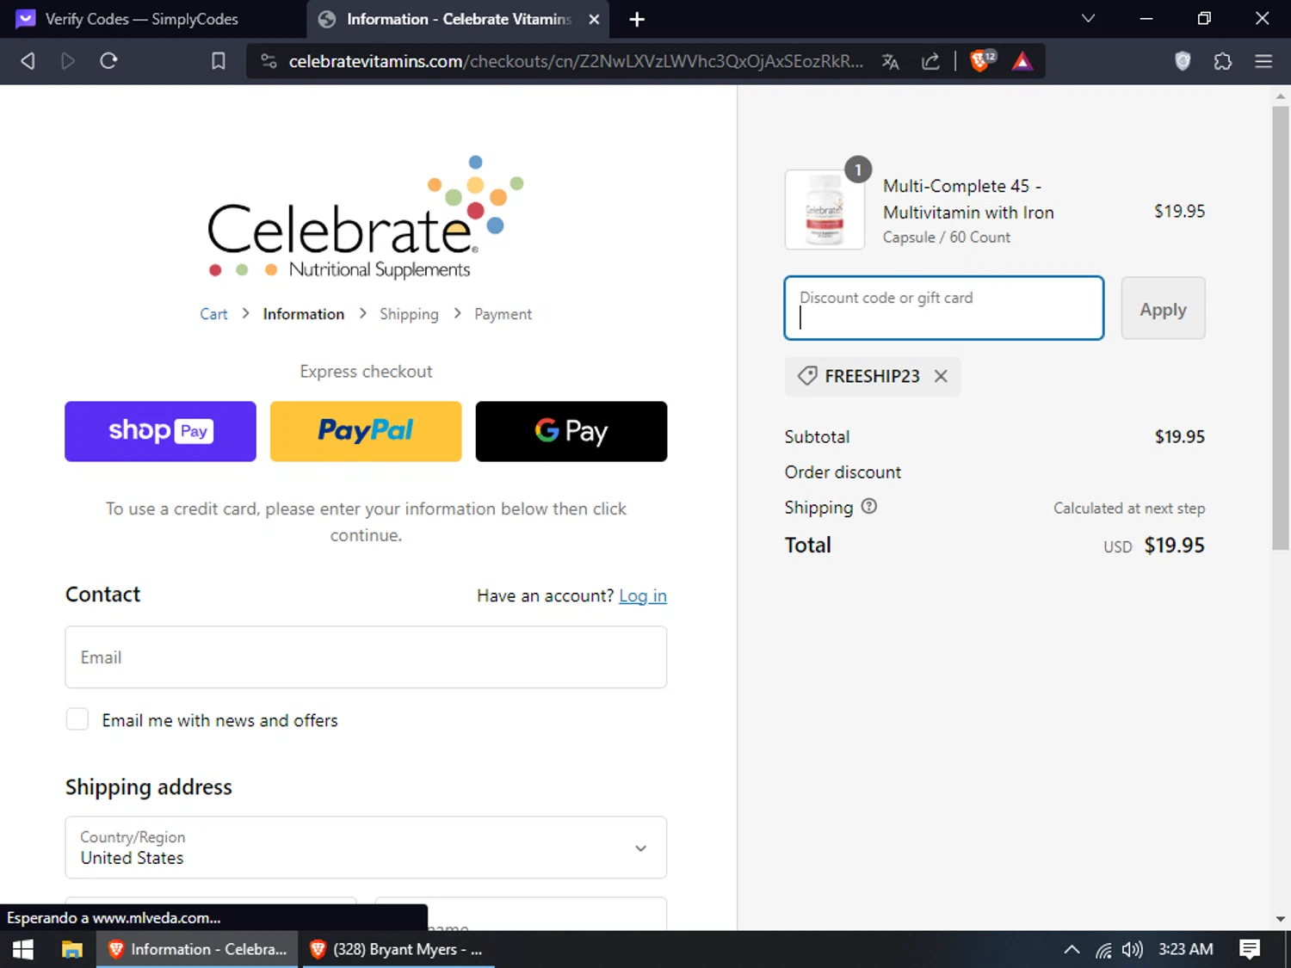Click Payment breadcrumb step
Screen dimensions: 1291x968
[x=503, y=314]
